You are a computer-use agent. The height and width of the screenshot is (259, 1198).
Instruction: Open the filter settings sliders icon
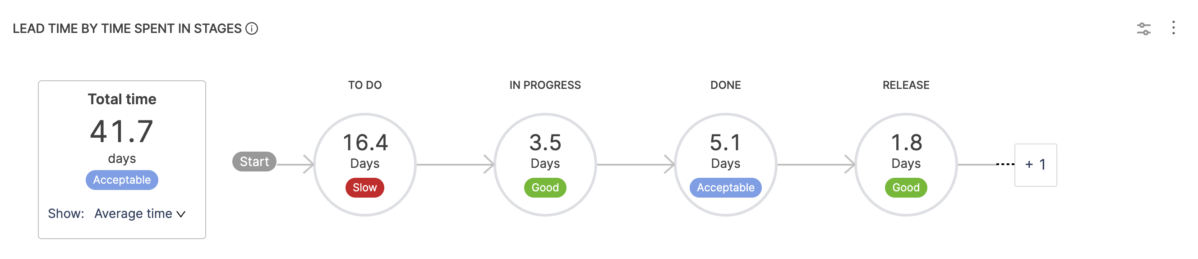[x=1143, y=29]
